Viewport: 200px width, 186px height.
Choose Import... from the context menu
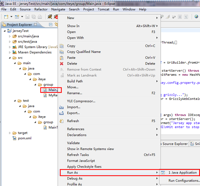click(x=109, y=107)
